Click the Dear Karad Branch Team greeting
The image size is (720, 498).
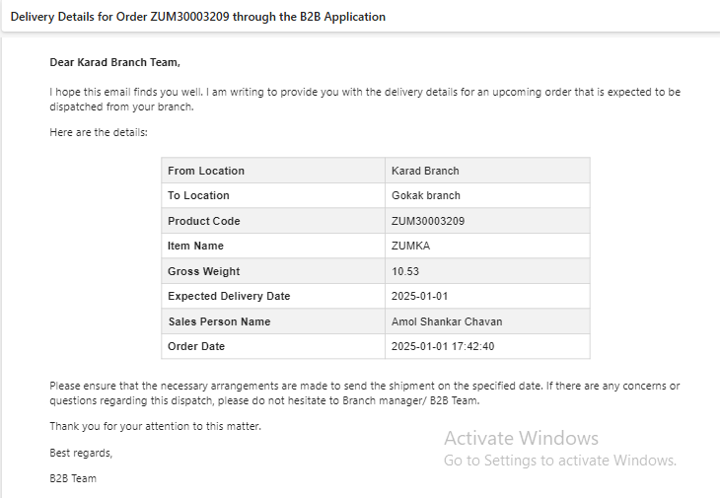114,62
